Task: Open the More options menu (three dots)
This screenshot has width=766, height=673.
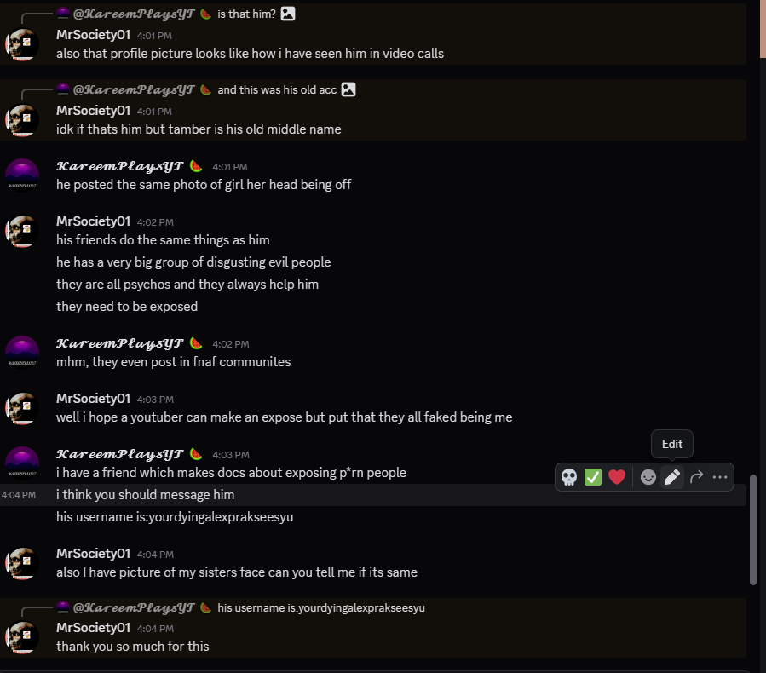Action: coord(720,477)
